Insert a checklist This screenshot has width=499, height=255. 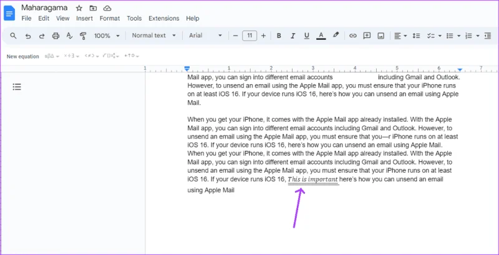point(430,36)
